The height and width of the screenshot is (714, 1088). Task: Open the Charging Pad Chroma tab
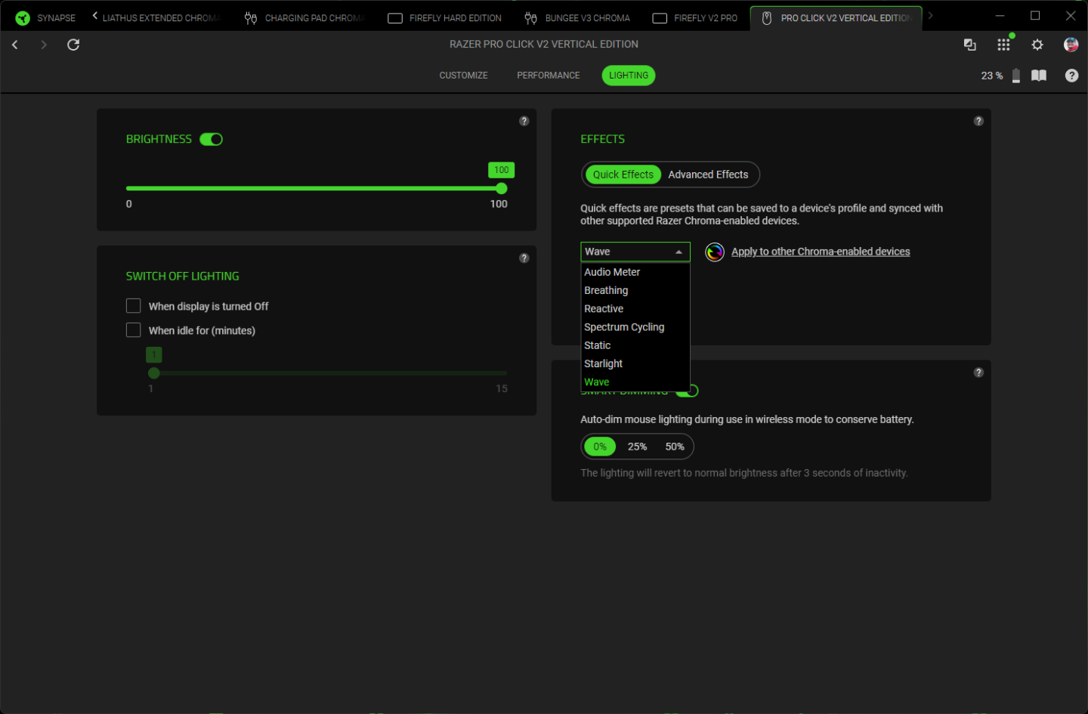305,18
